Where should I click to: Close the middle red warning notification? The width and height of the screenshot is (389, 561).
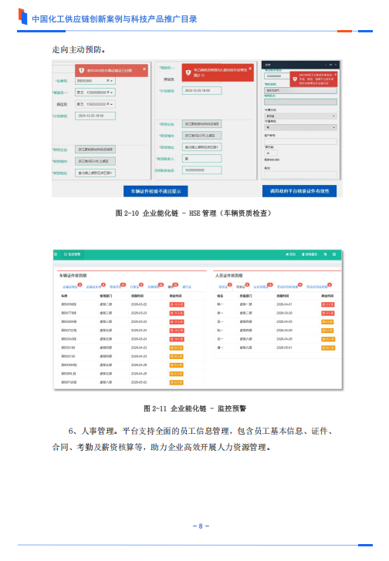250,69
